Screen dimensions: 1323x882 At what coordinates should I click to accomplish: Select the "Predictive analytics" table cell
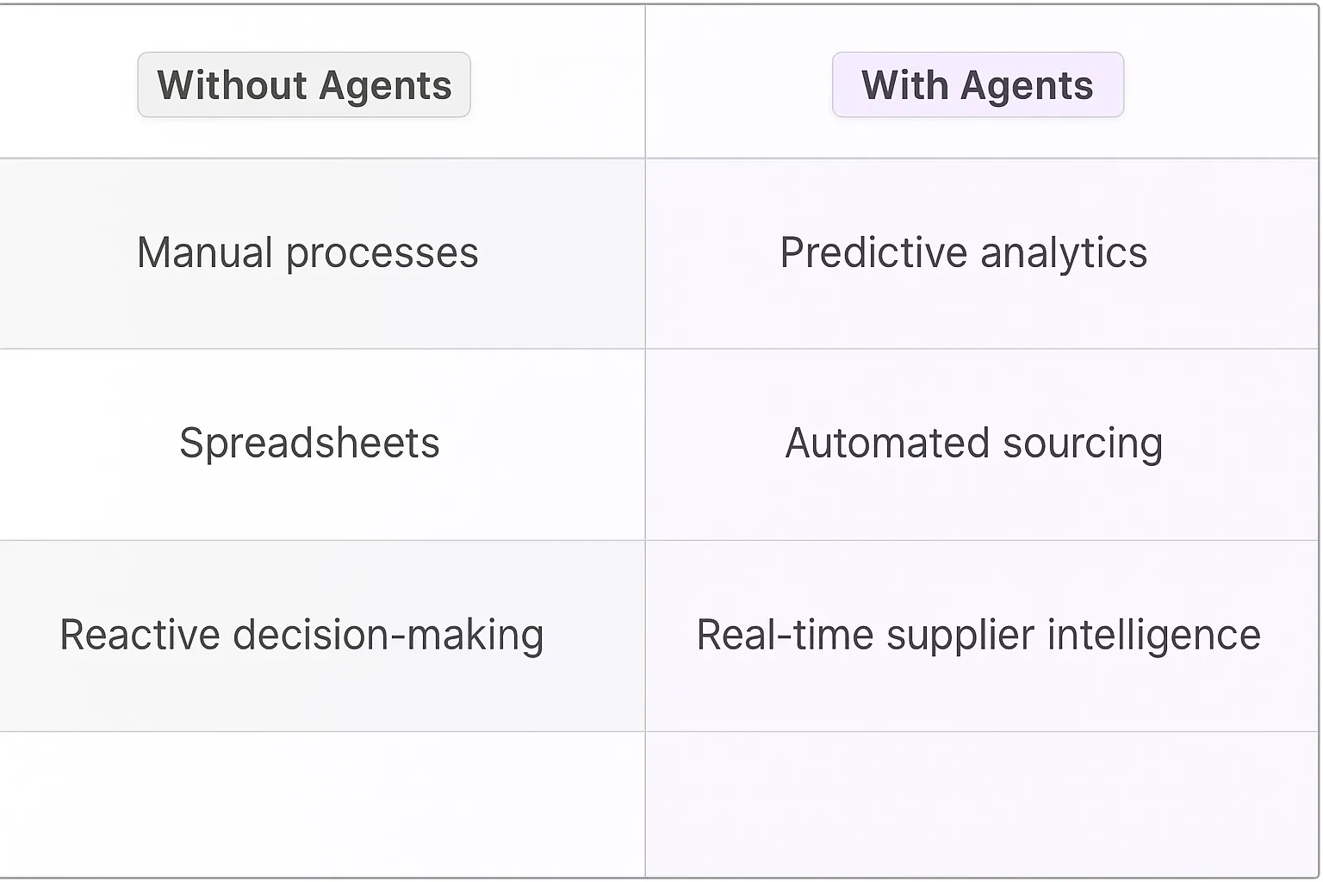pos(963,253)
